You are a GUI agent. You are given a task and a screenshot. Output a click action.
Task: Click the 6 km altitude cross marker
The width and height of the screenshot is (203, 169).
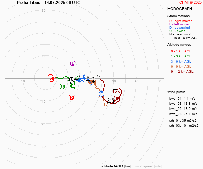[88, 80]
